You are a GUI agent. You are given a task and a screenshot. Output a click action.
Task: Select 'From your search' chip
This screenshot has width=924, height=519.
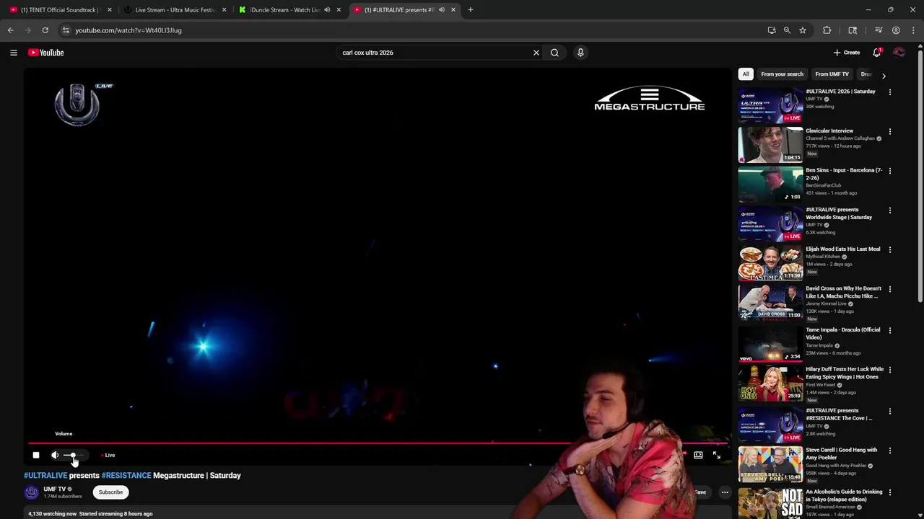(782, 74)
